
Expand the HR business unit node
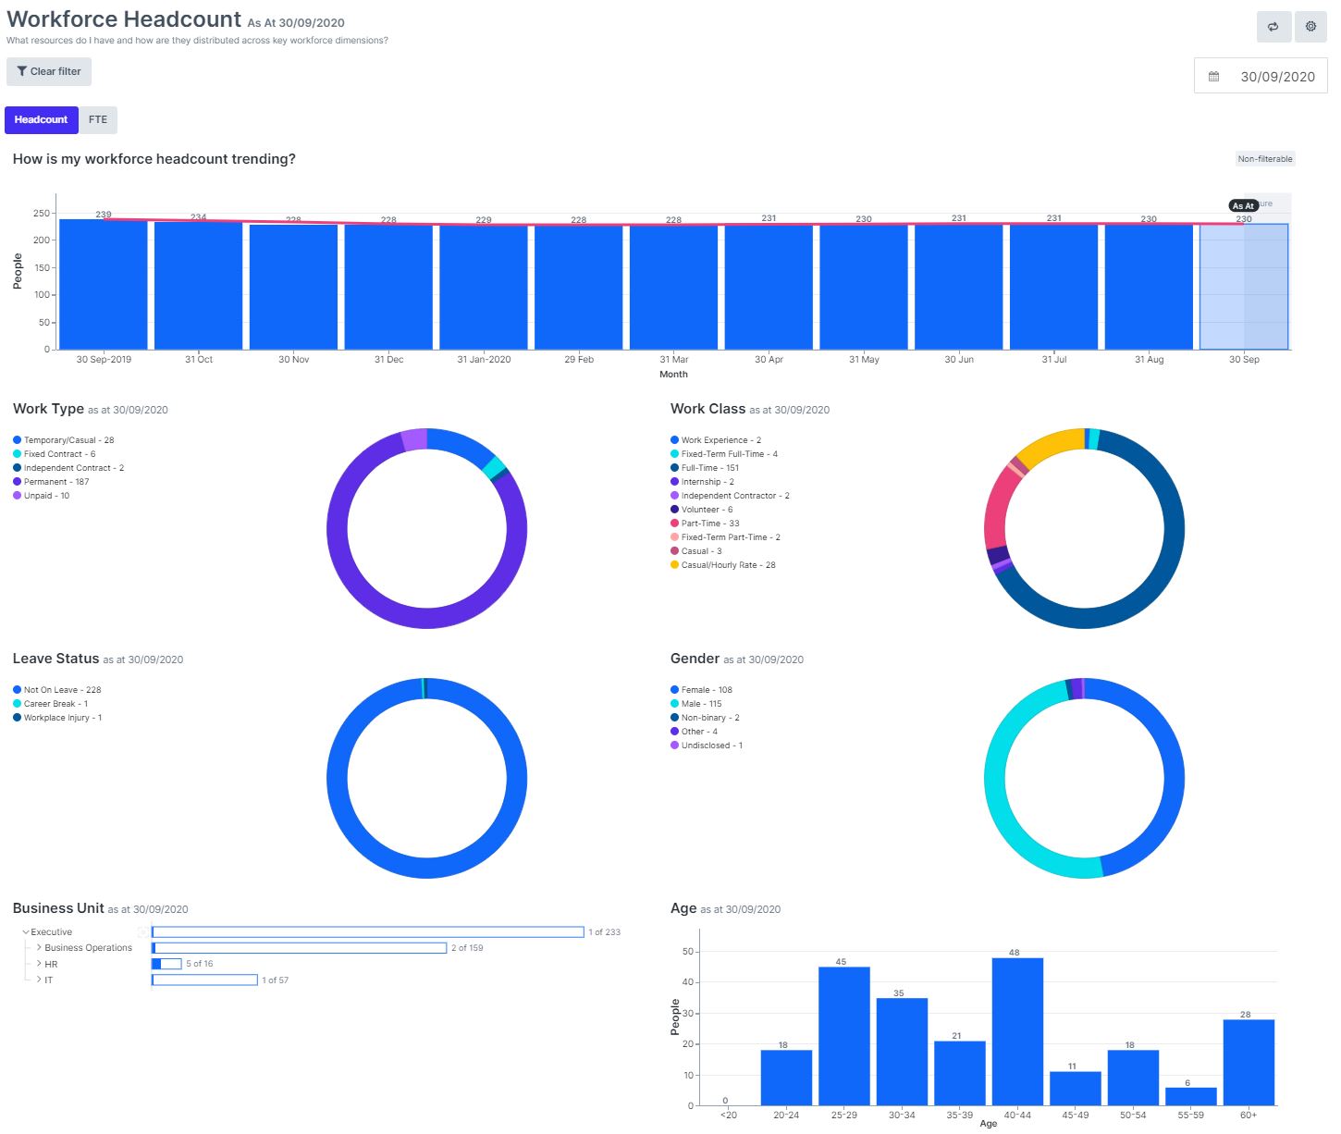coord(39,964)
